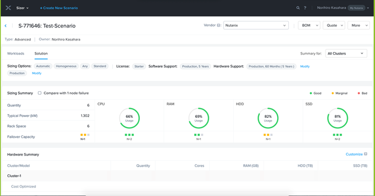Click the SSD (TB) column header
The image size is (375, 196).
coord(360,166)
